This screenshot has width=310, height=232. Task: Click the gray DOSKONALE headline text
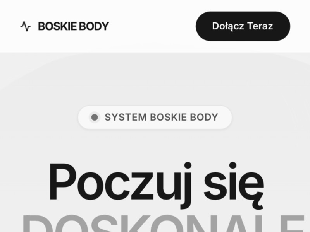tap(163, 223)
